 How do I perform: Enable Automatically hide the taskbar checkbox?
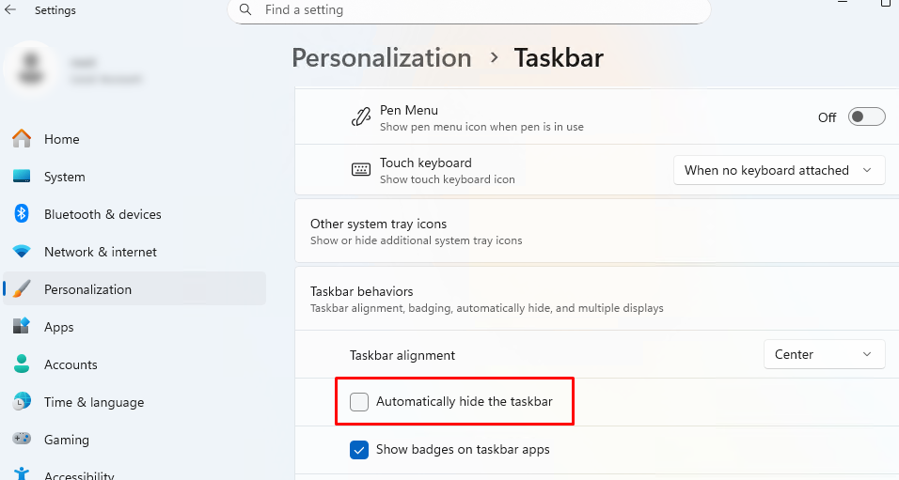[359, 402]
